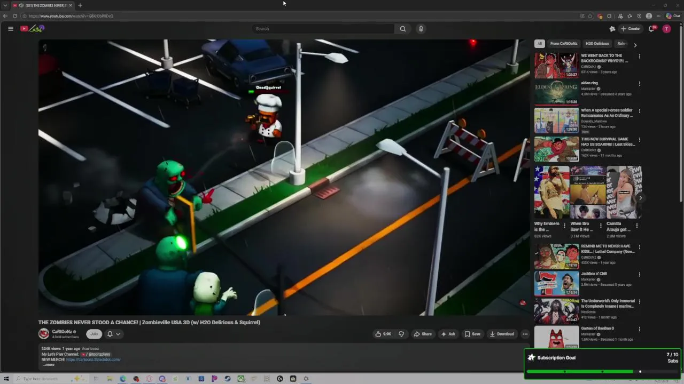
Task: Share the zombies video
Action: pyautogui.click(x=423, y=334)
